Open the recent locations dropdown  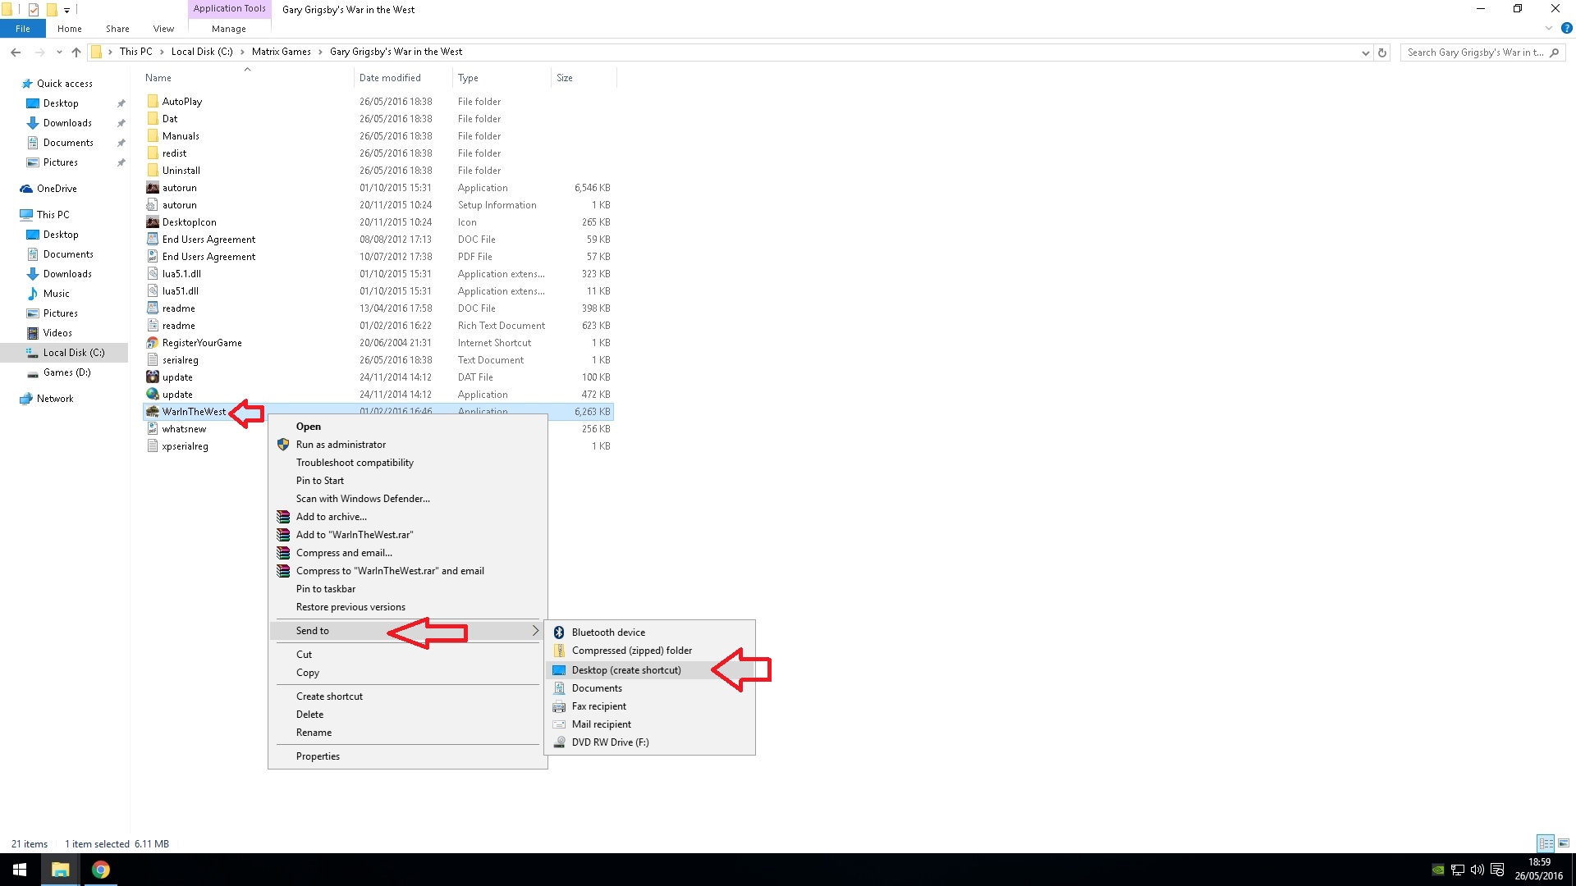click(59, 53)
